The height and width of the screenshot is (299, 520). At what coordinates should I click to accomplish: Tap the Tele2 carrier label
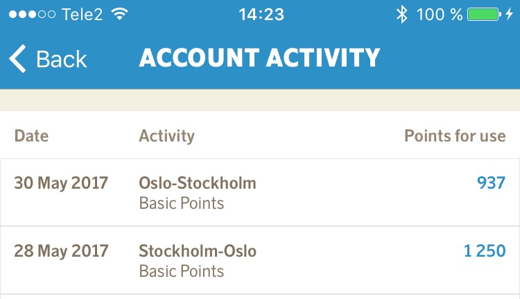(x=82, y=14)
